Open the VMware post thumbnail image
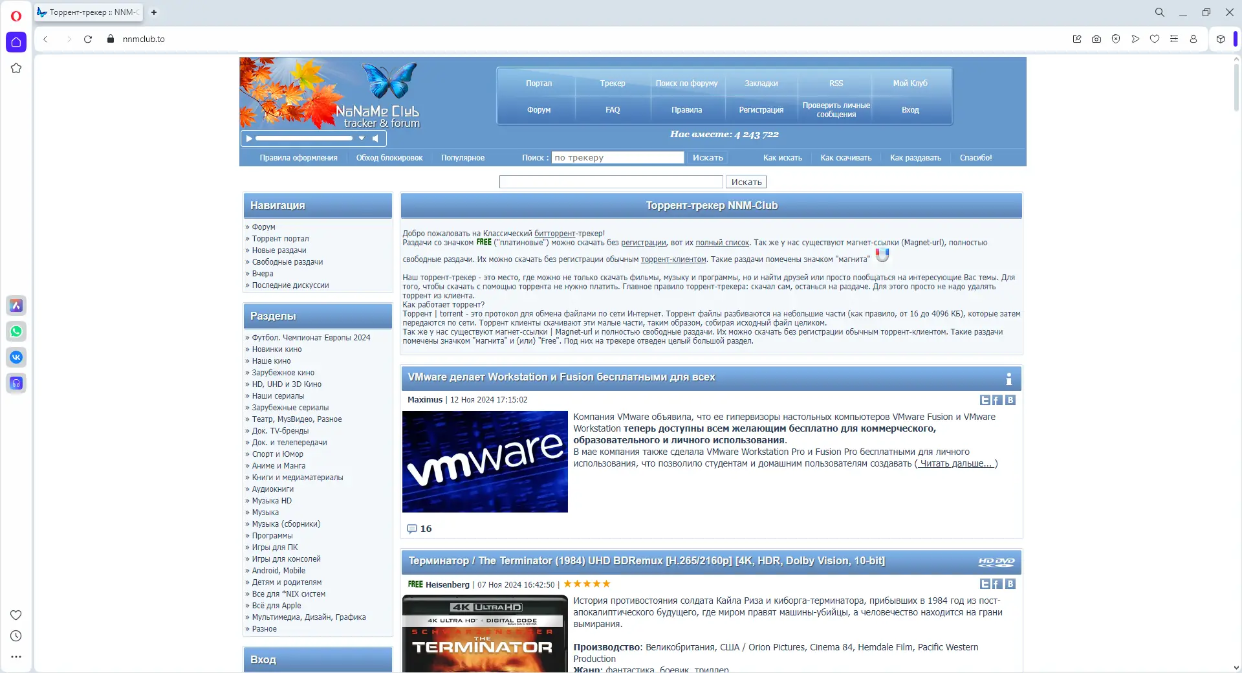1242x673 pixels. click(x=485, y=461)
